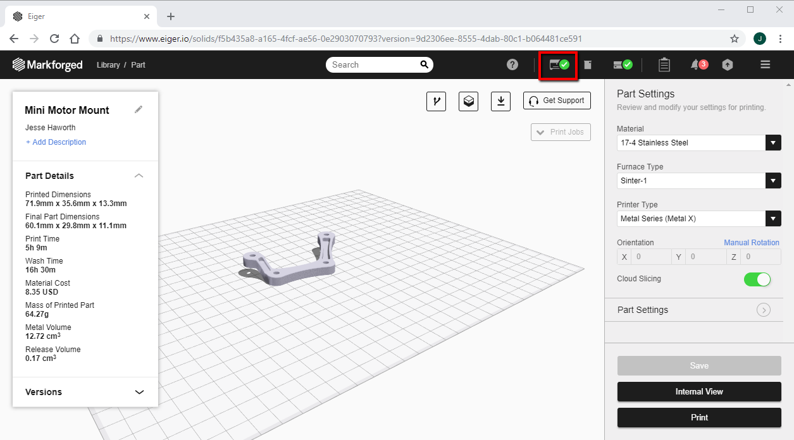794x440 pixels.
Task: Click the Orientation X field
Action: (650, 257)
